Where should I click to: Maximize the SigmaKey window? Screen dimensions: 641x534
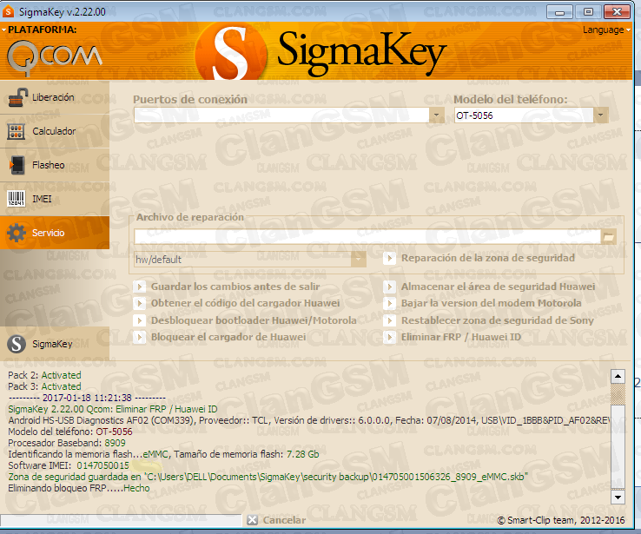[588, 11]
